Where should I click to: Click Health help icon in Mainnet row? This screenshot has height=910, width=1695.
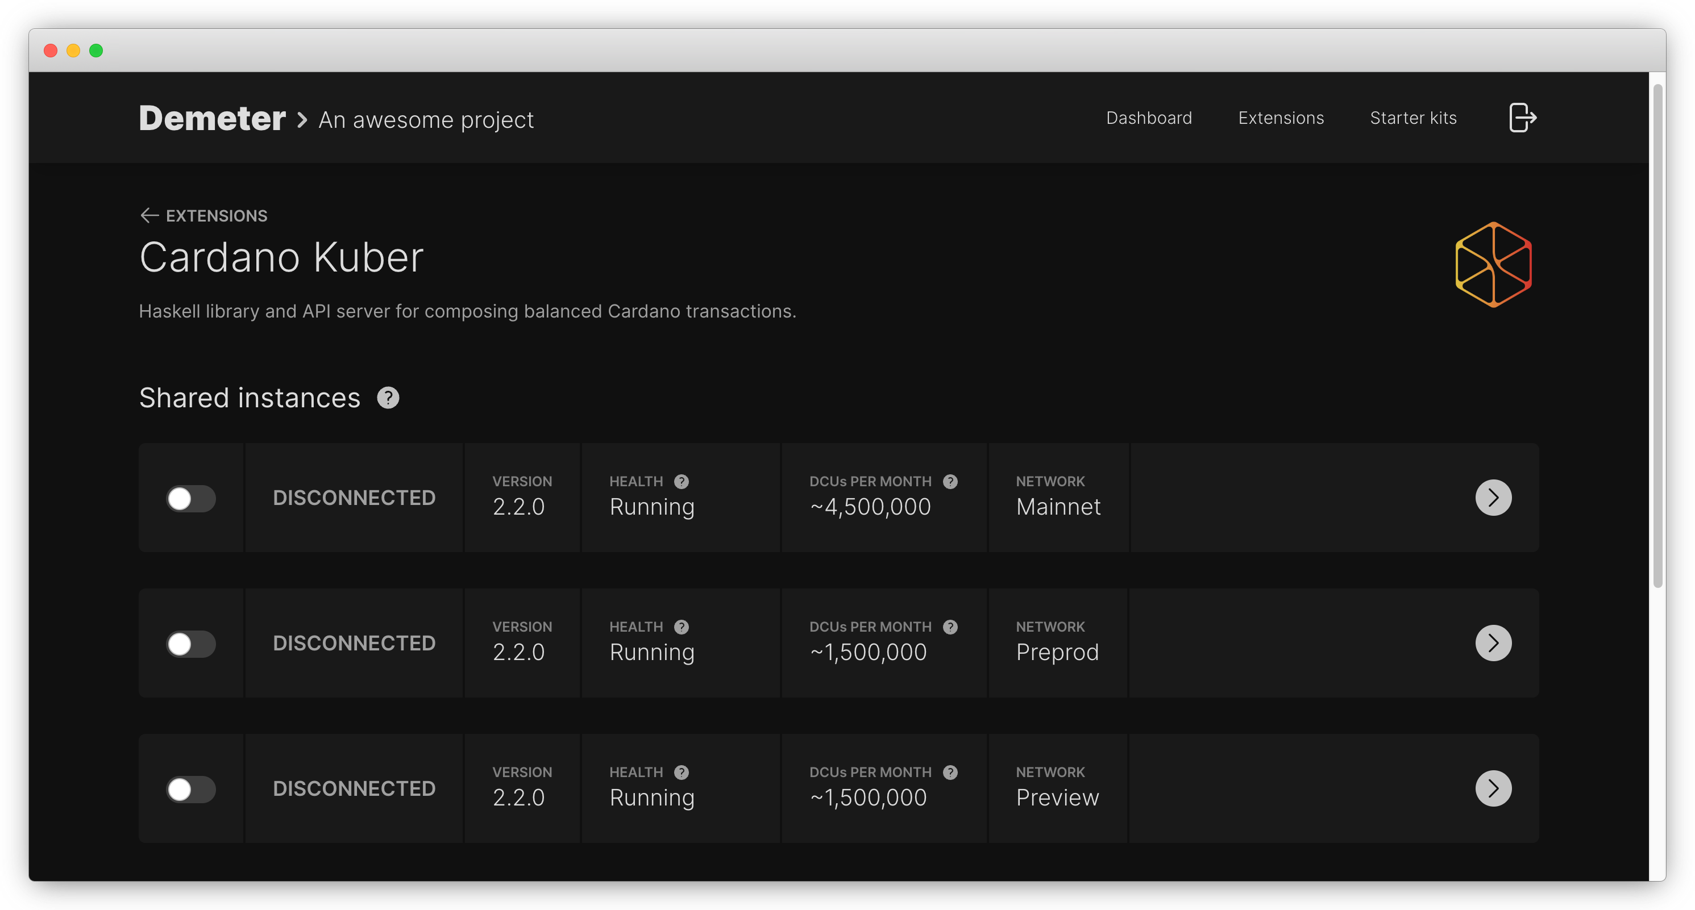[x=681, y=481]
